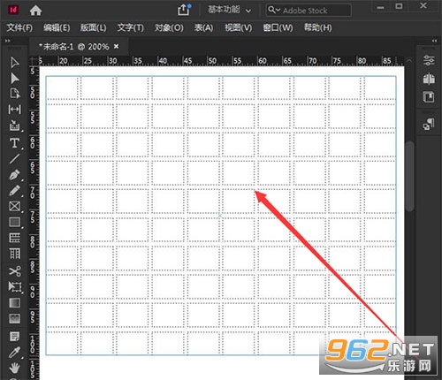Click the InDesign app logo
442x380 pixels.
tap(13, 10)
